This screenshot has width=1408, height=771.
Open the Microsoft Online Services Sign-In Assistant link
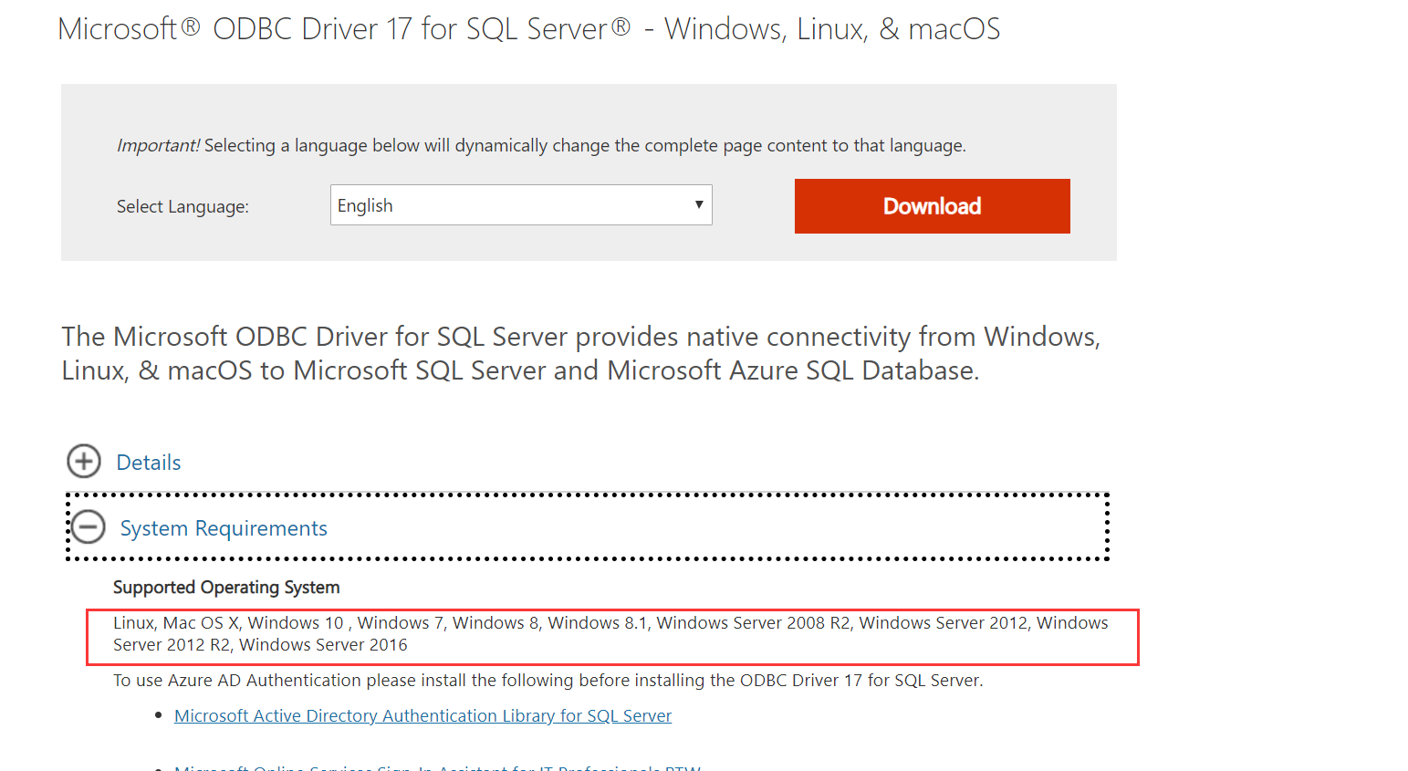tap(436, 767)
